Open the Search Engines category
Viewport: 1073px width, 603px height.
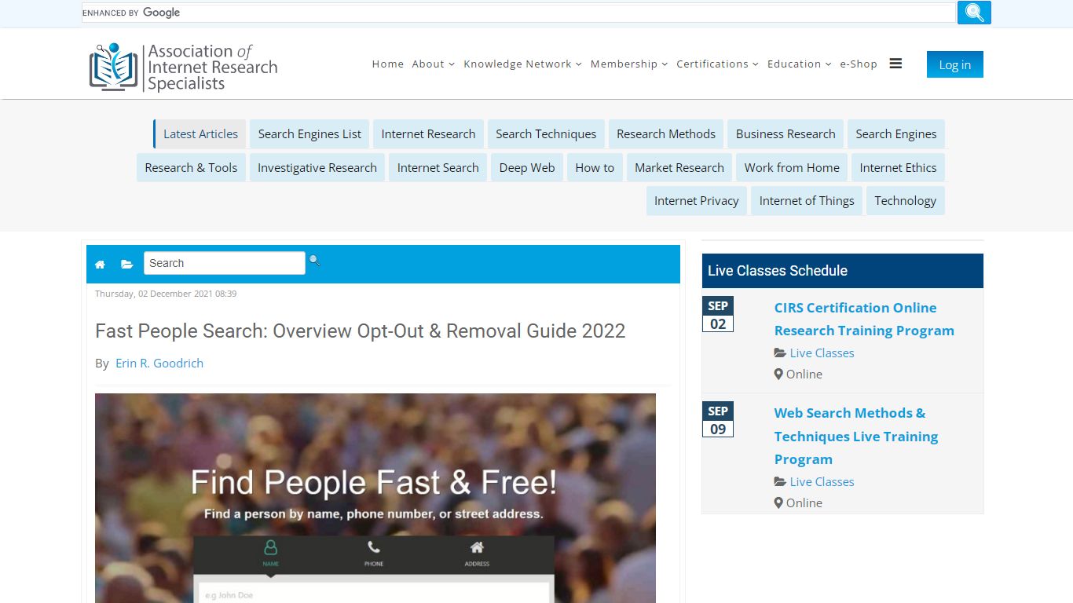tap(896, 134)
